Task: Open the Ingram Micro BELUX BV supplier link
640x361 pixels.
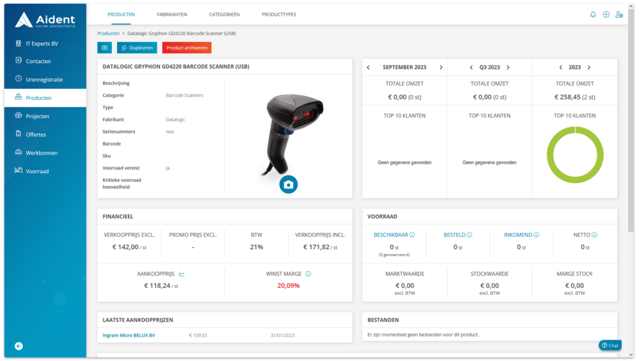Action: point(129,335)
